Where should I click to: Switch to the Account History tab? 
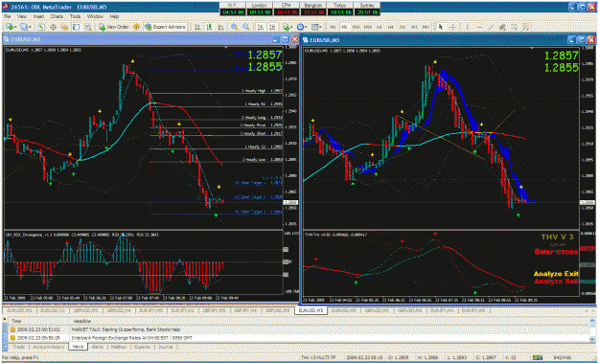[x=48, y=347]
